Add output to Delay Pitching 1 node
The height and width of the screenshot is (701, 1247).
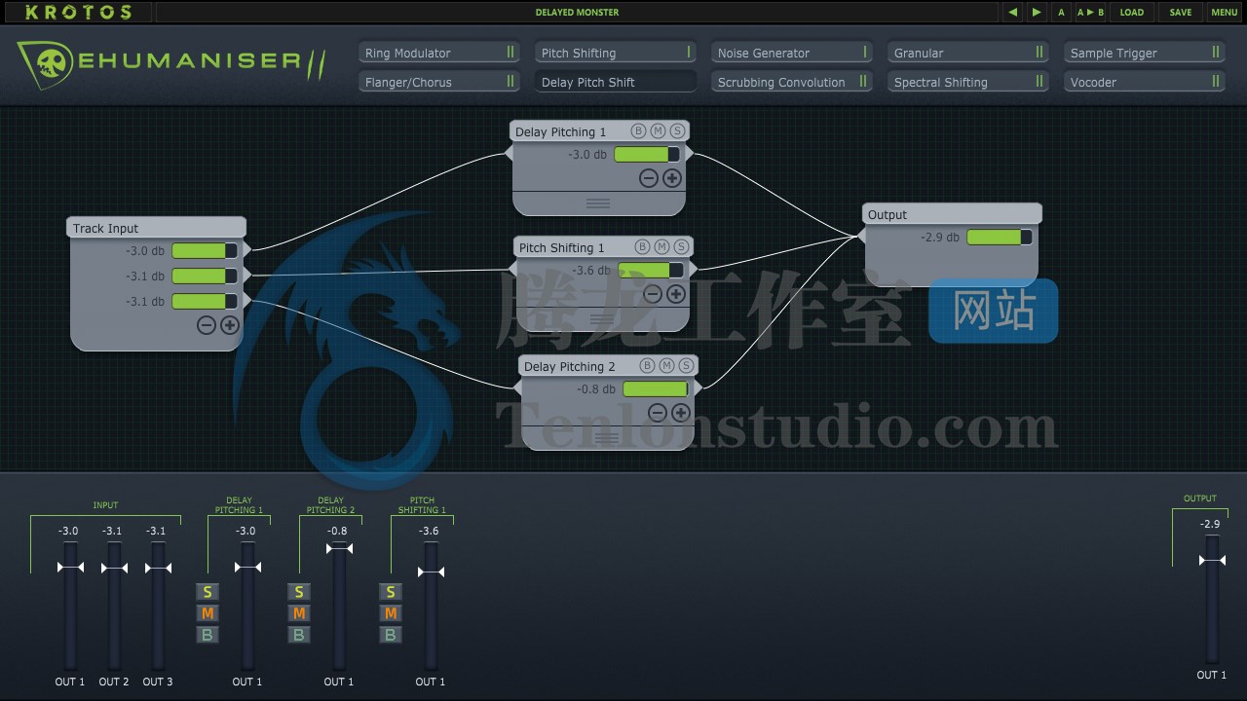click(x=672, y=178)
